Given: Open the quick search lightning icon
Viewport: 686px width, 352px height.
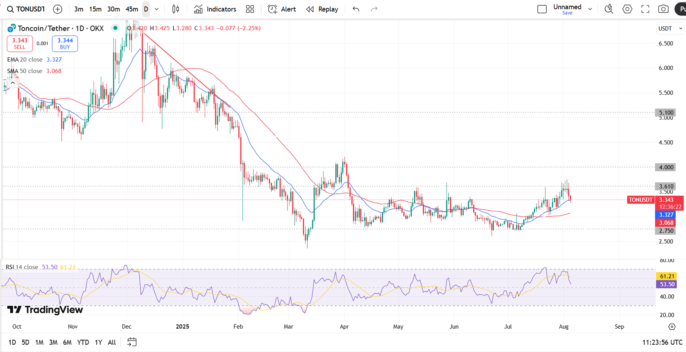Looking at the screenshot, I should click(x=609, y=9).
